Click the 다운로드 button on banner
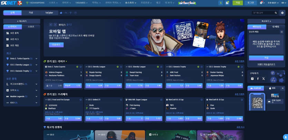Screen dimensions: 288x140 pos(56,45)
